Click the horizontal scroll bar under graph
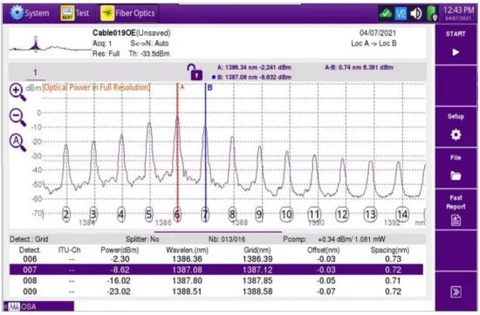The image size is (480, 315). coord(217,232)
